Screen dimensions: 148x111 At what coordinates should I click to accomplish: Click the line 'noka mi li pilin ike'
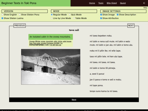point(105,51)
